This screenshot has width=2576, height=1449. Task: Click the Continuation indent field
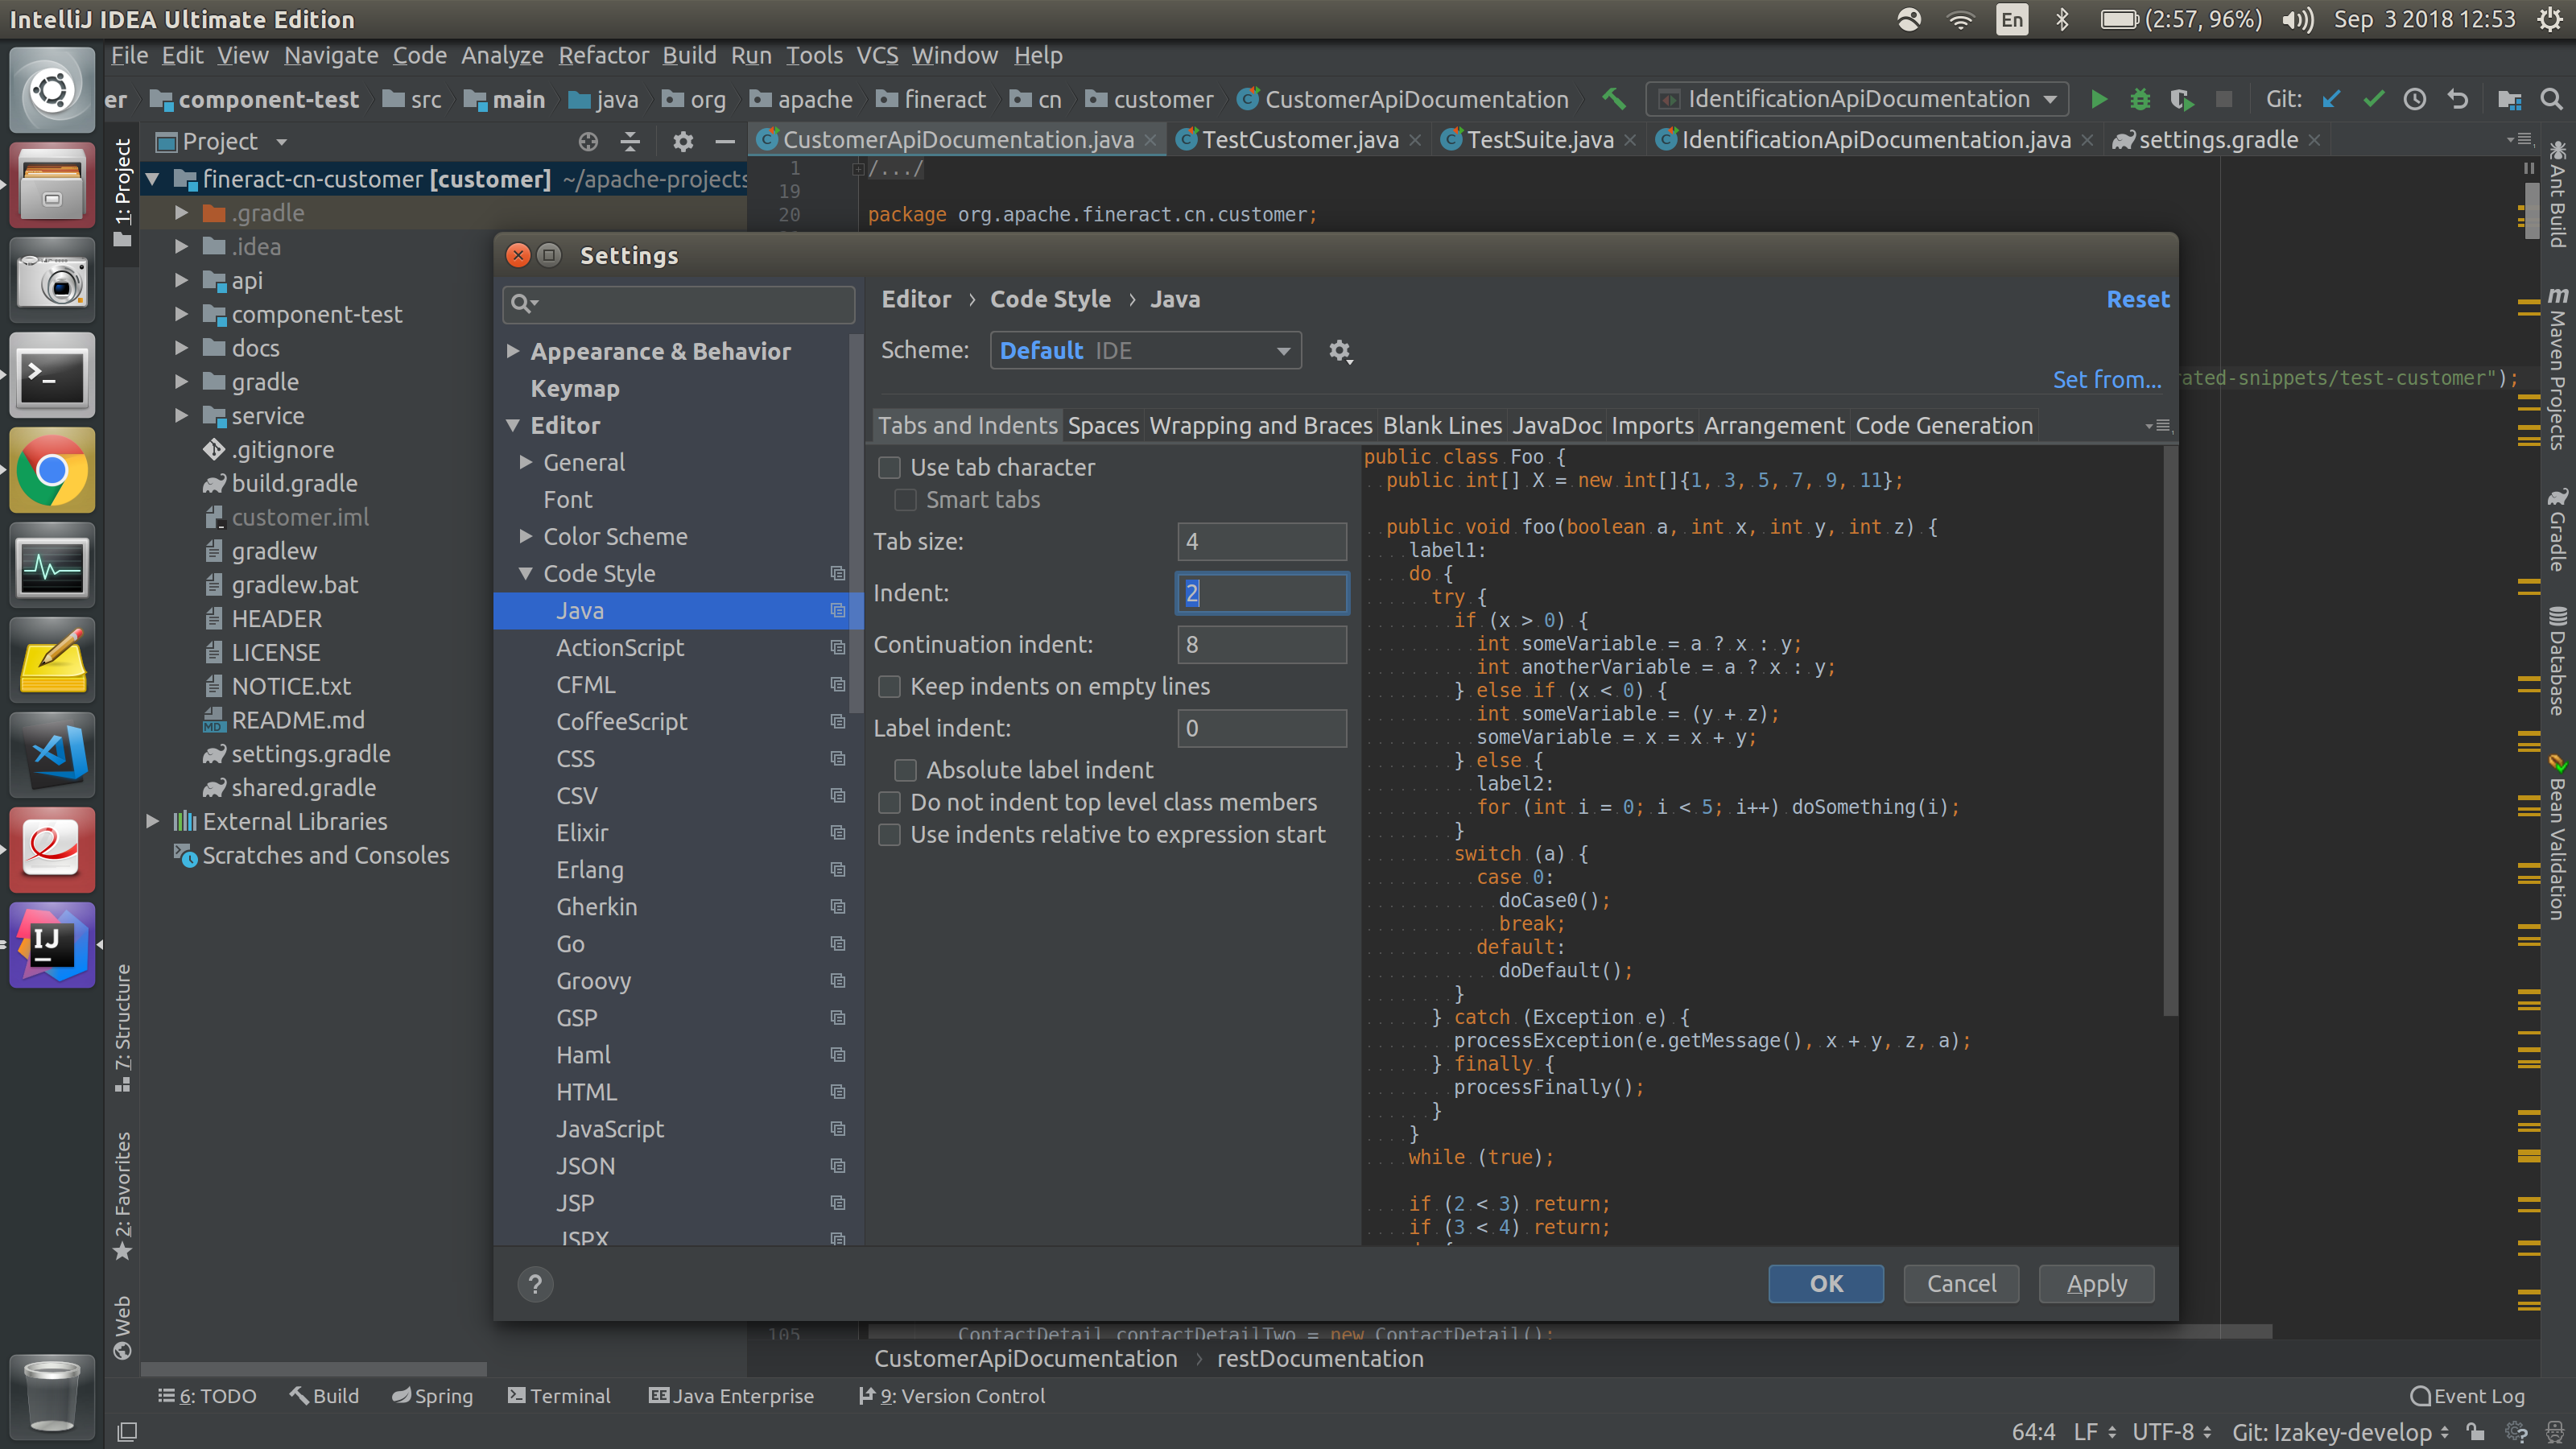pos(1262,645)
